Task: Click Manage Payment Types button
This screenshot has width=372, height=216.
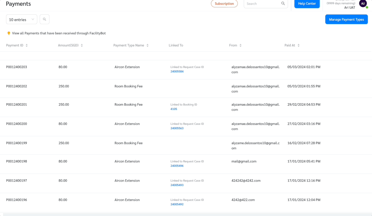Action: tap(346, 19)
